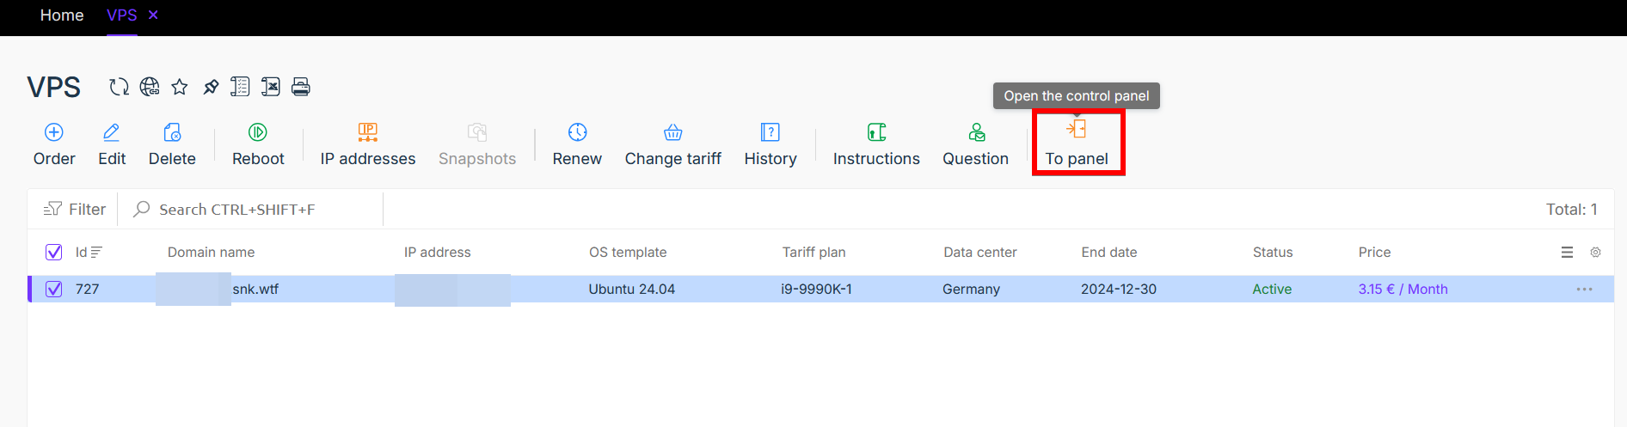The height and width of the screenshot is (427, 1627).
Task: Open the column list menu icon
Action: (x=1567, y=253)
